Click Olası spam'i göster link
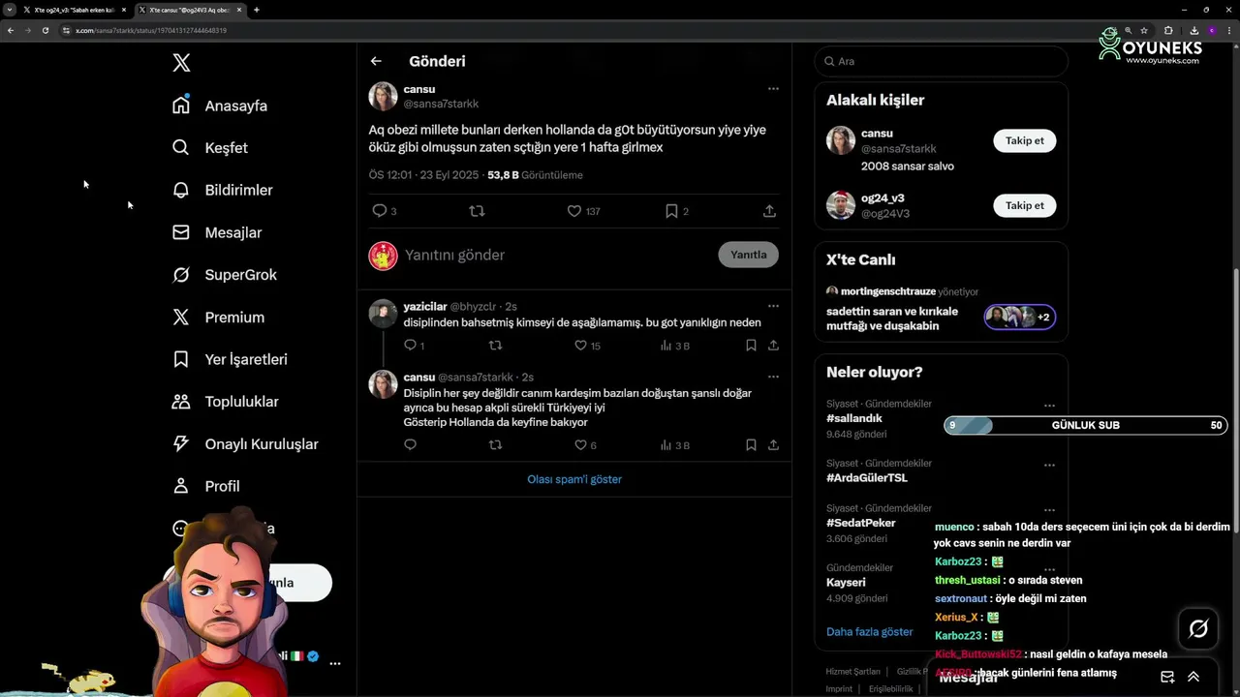Screen dimensions: 1240x697 pos(574,479)
